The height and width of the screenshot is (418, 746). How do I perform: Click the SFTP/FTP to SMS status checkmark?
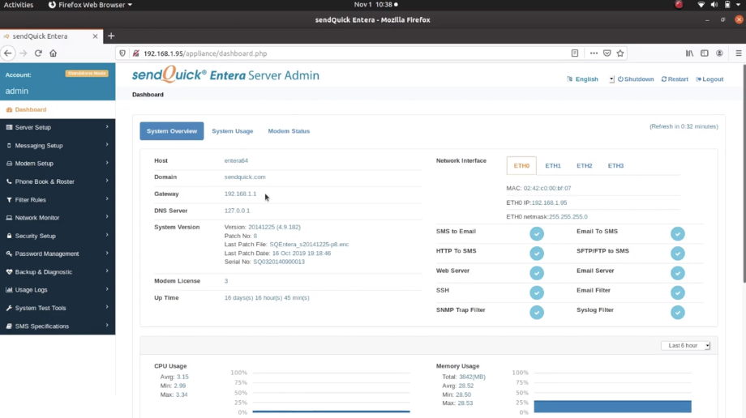pos(678,254)
